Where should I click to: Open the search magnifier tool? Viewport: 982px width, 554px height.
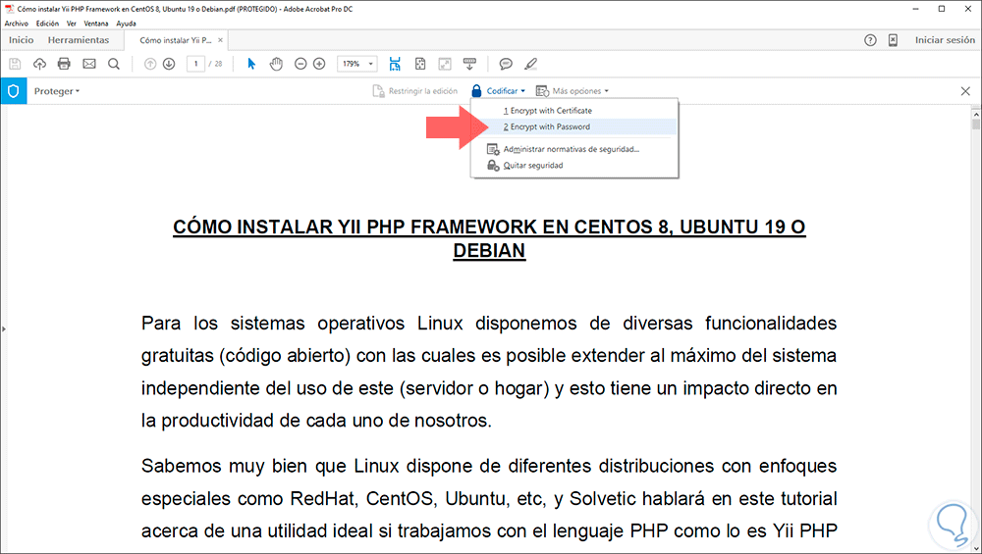pyautogui.click(x=113, y=64)
